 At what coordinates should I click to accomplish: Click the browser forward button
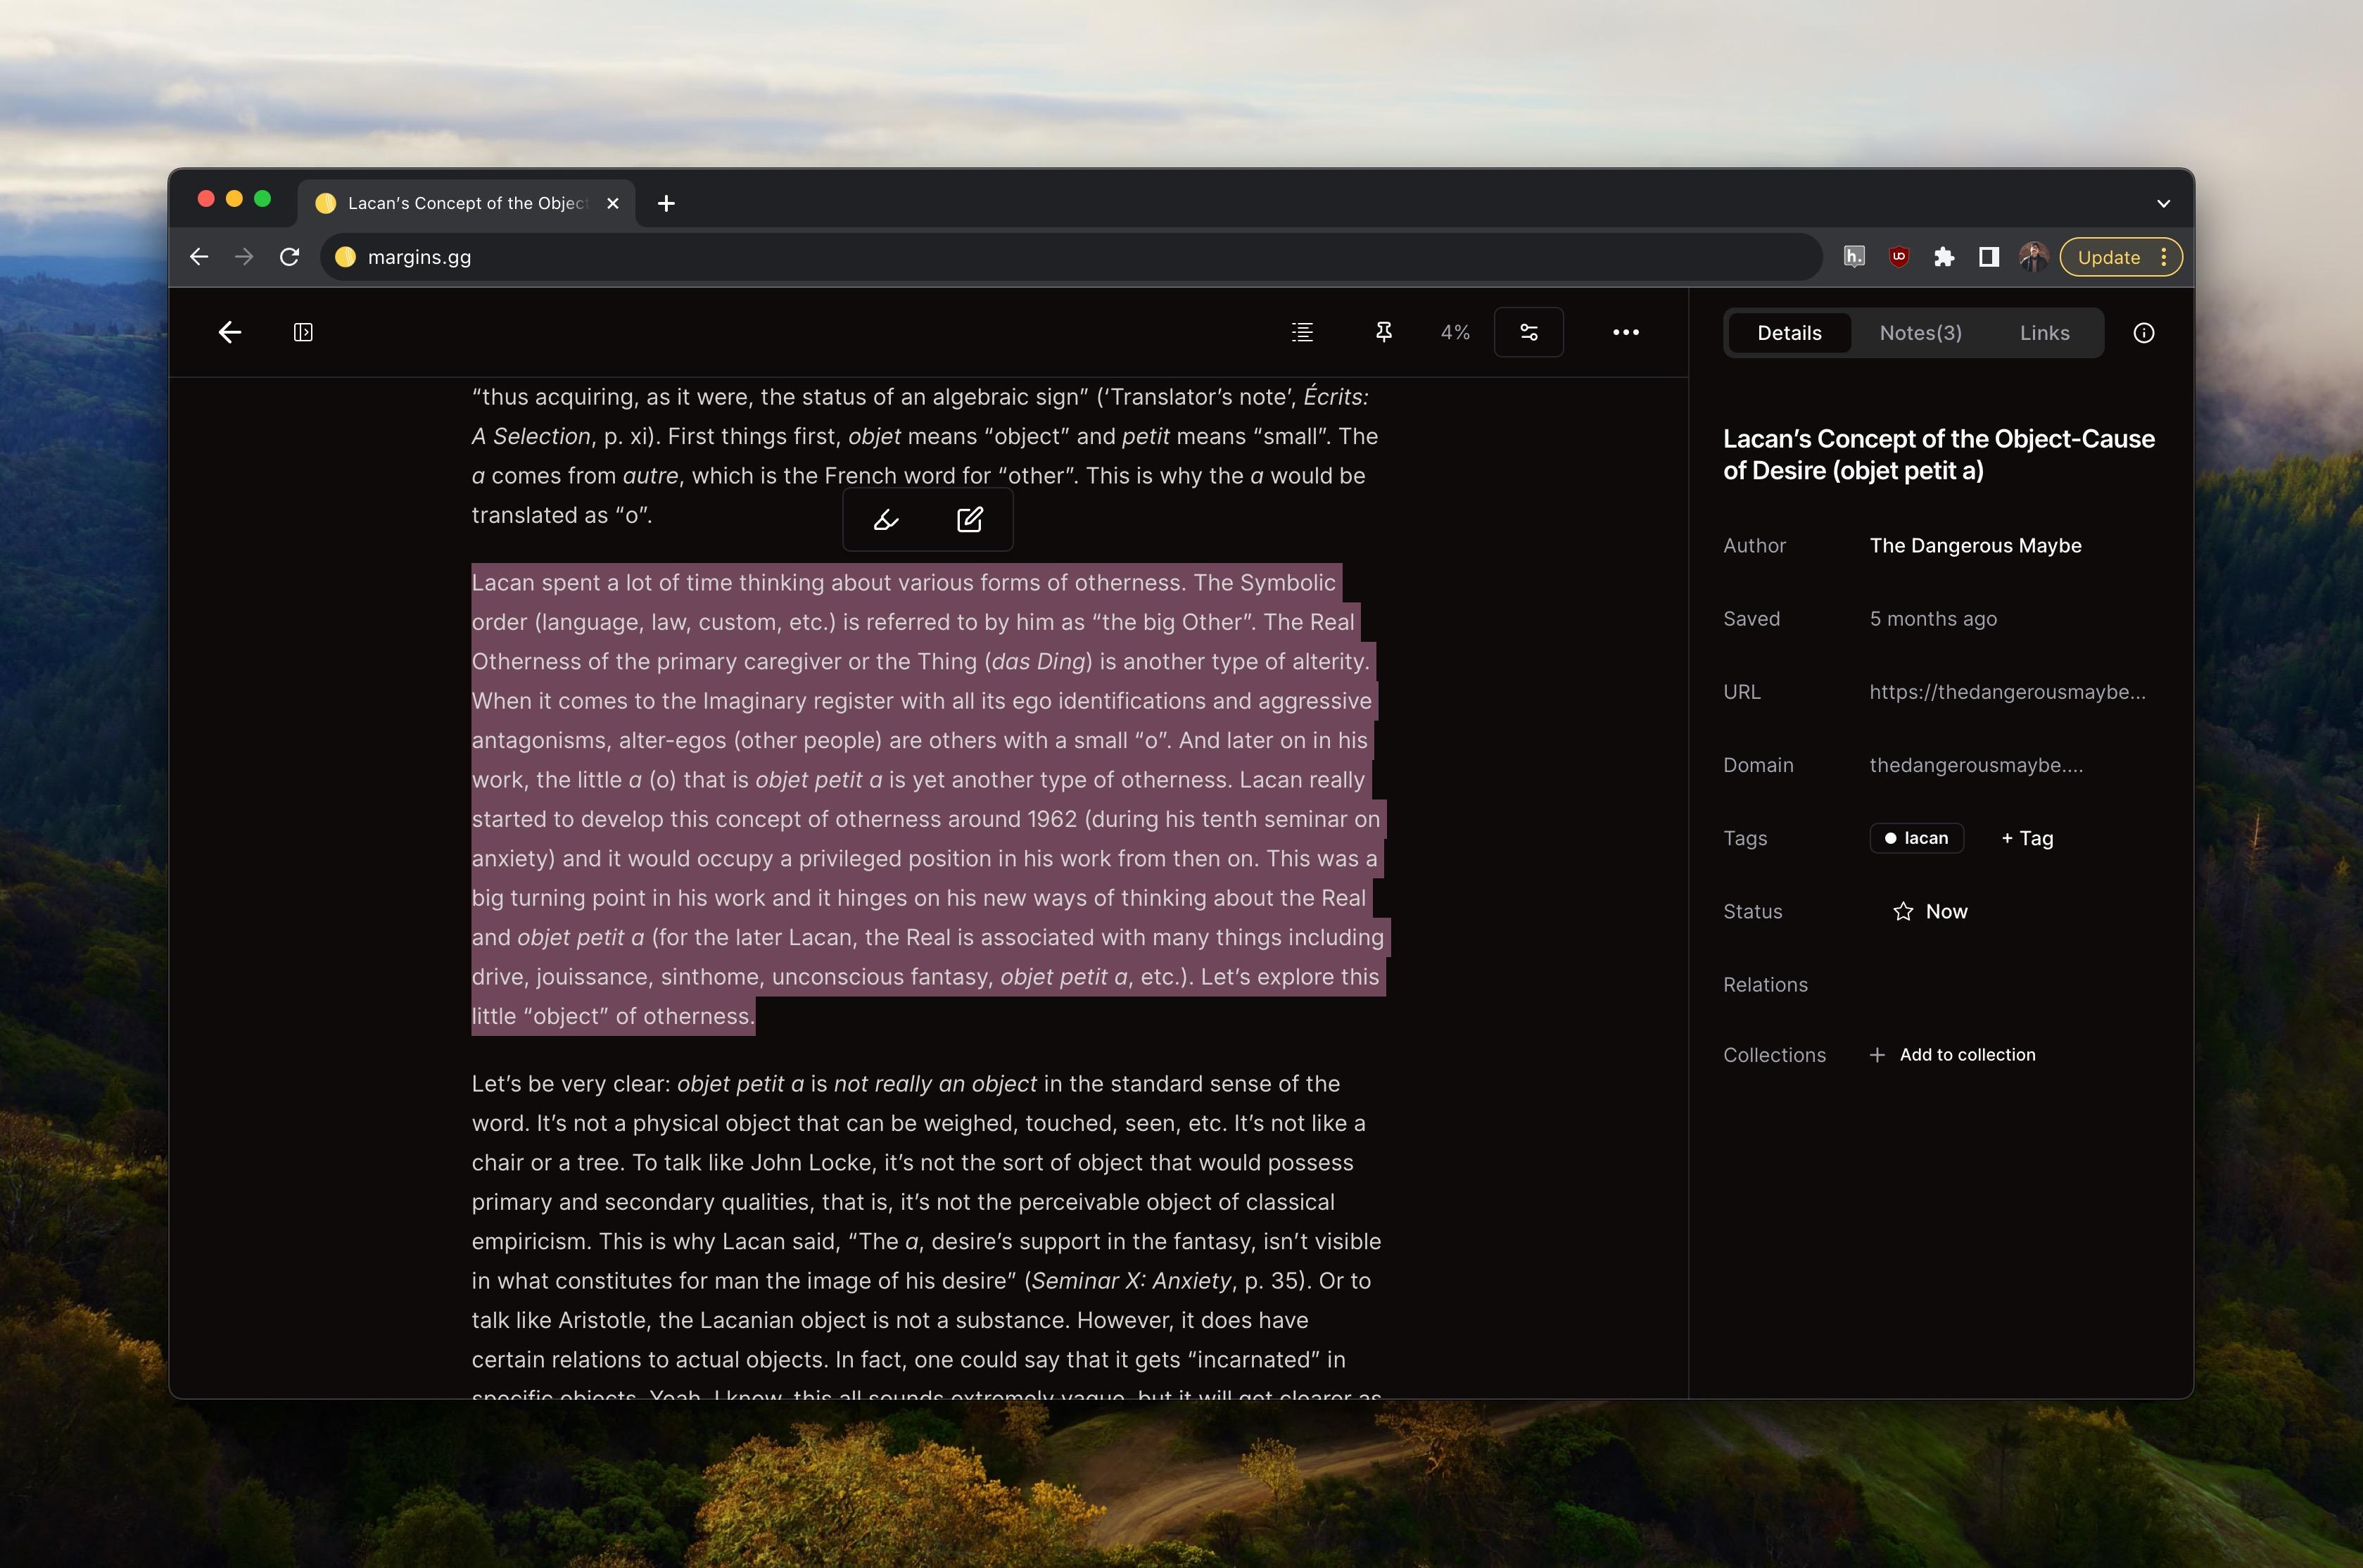pyautogui.click(x=244, y=257)
